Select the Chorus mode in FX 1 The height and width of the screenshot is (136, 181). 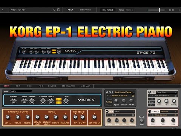[x=109, y=99]
